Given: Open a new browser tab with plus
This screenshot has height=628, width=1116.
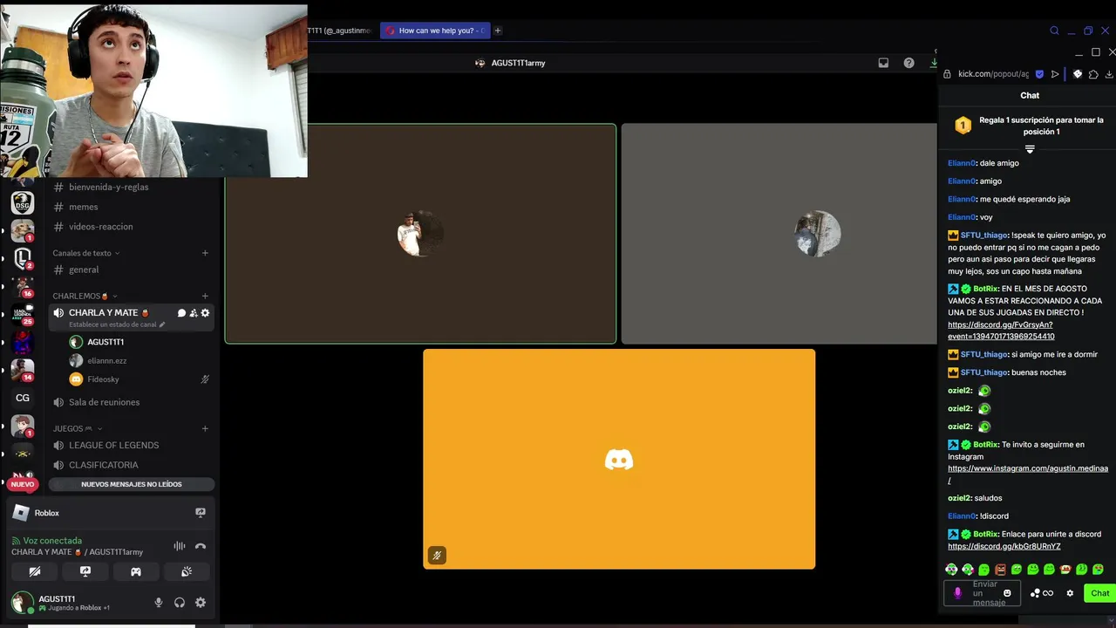Looking at the screenshot, I should tap(498, 31).
